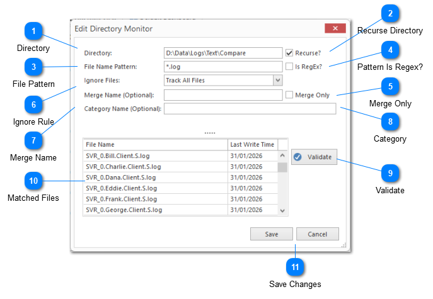Click the Save button

pos(272,234)
